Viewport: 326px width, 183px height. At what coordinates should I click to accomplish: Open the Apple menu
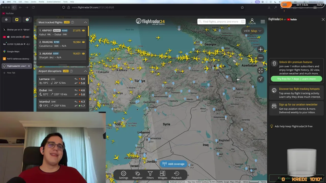(x=3, y=2)
